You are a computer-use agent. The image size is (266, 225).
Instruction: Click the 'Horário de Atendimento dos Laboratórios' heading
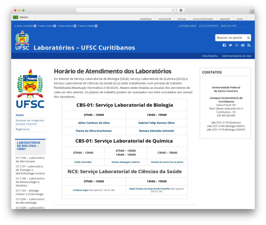[113, 71]
